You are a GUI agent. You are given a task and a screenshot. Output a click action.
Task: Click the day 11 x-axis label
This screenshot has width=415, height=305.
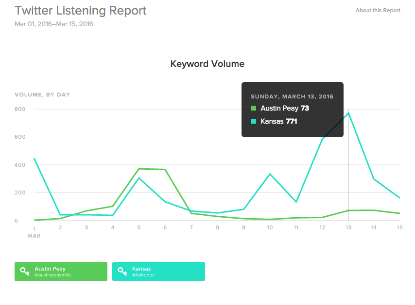(x=296, y=227)
